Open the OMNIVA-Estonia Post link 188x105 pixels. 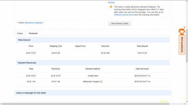click(x=123, y=15)
